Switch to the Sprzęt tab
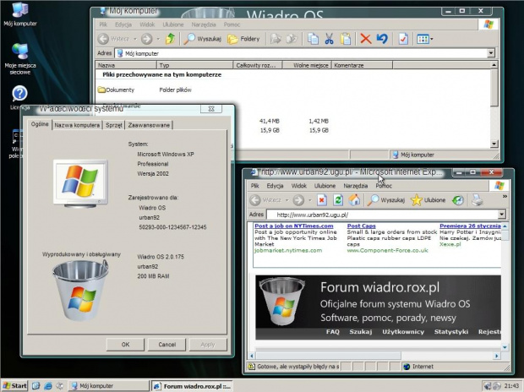This screenshot has width=524, height=392. [113, 125]
